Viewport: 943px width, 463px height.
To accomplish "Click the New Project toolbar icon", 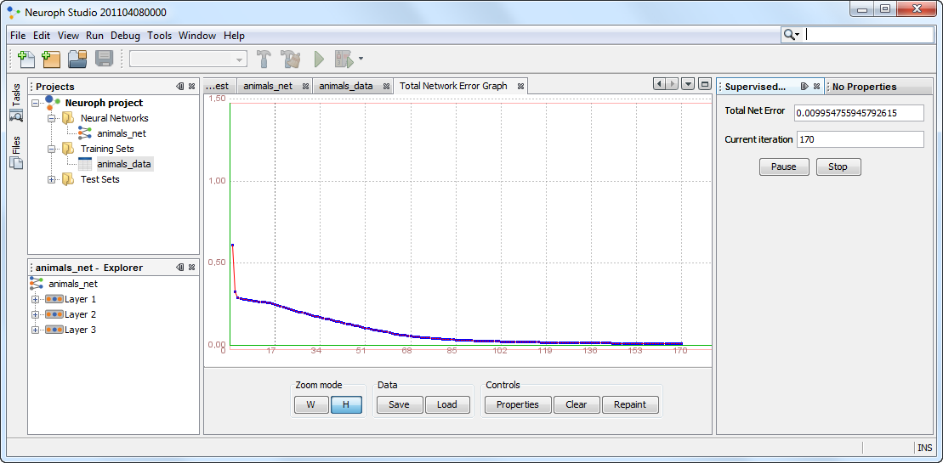I will point(51,59).
